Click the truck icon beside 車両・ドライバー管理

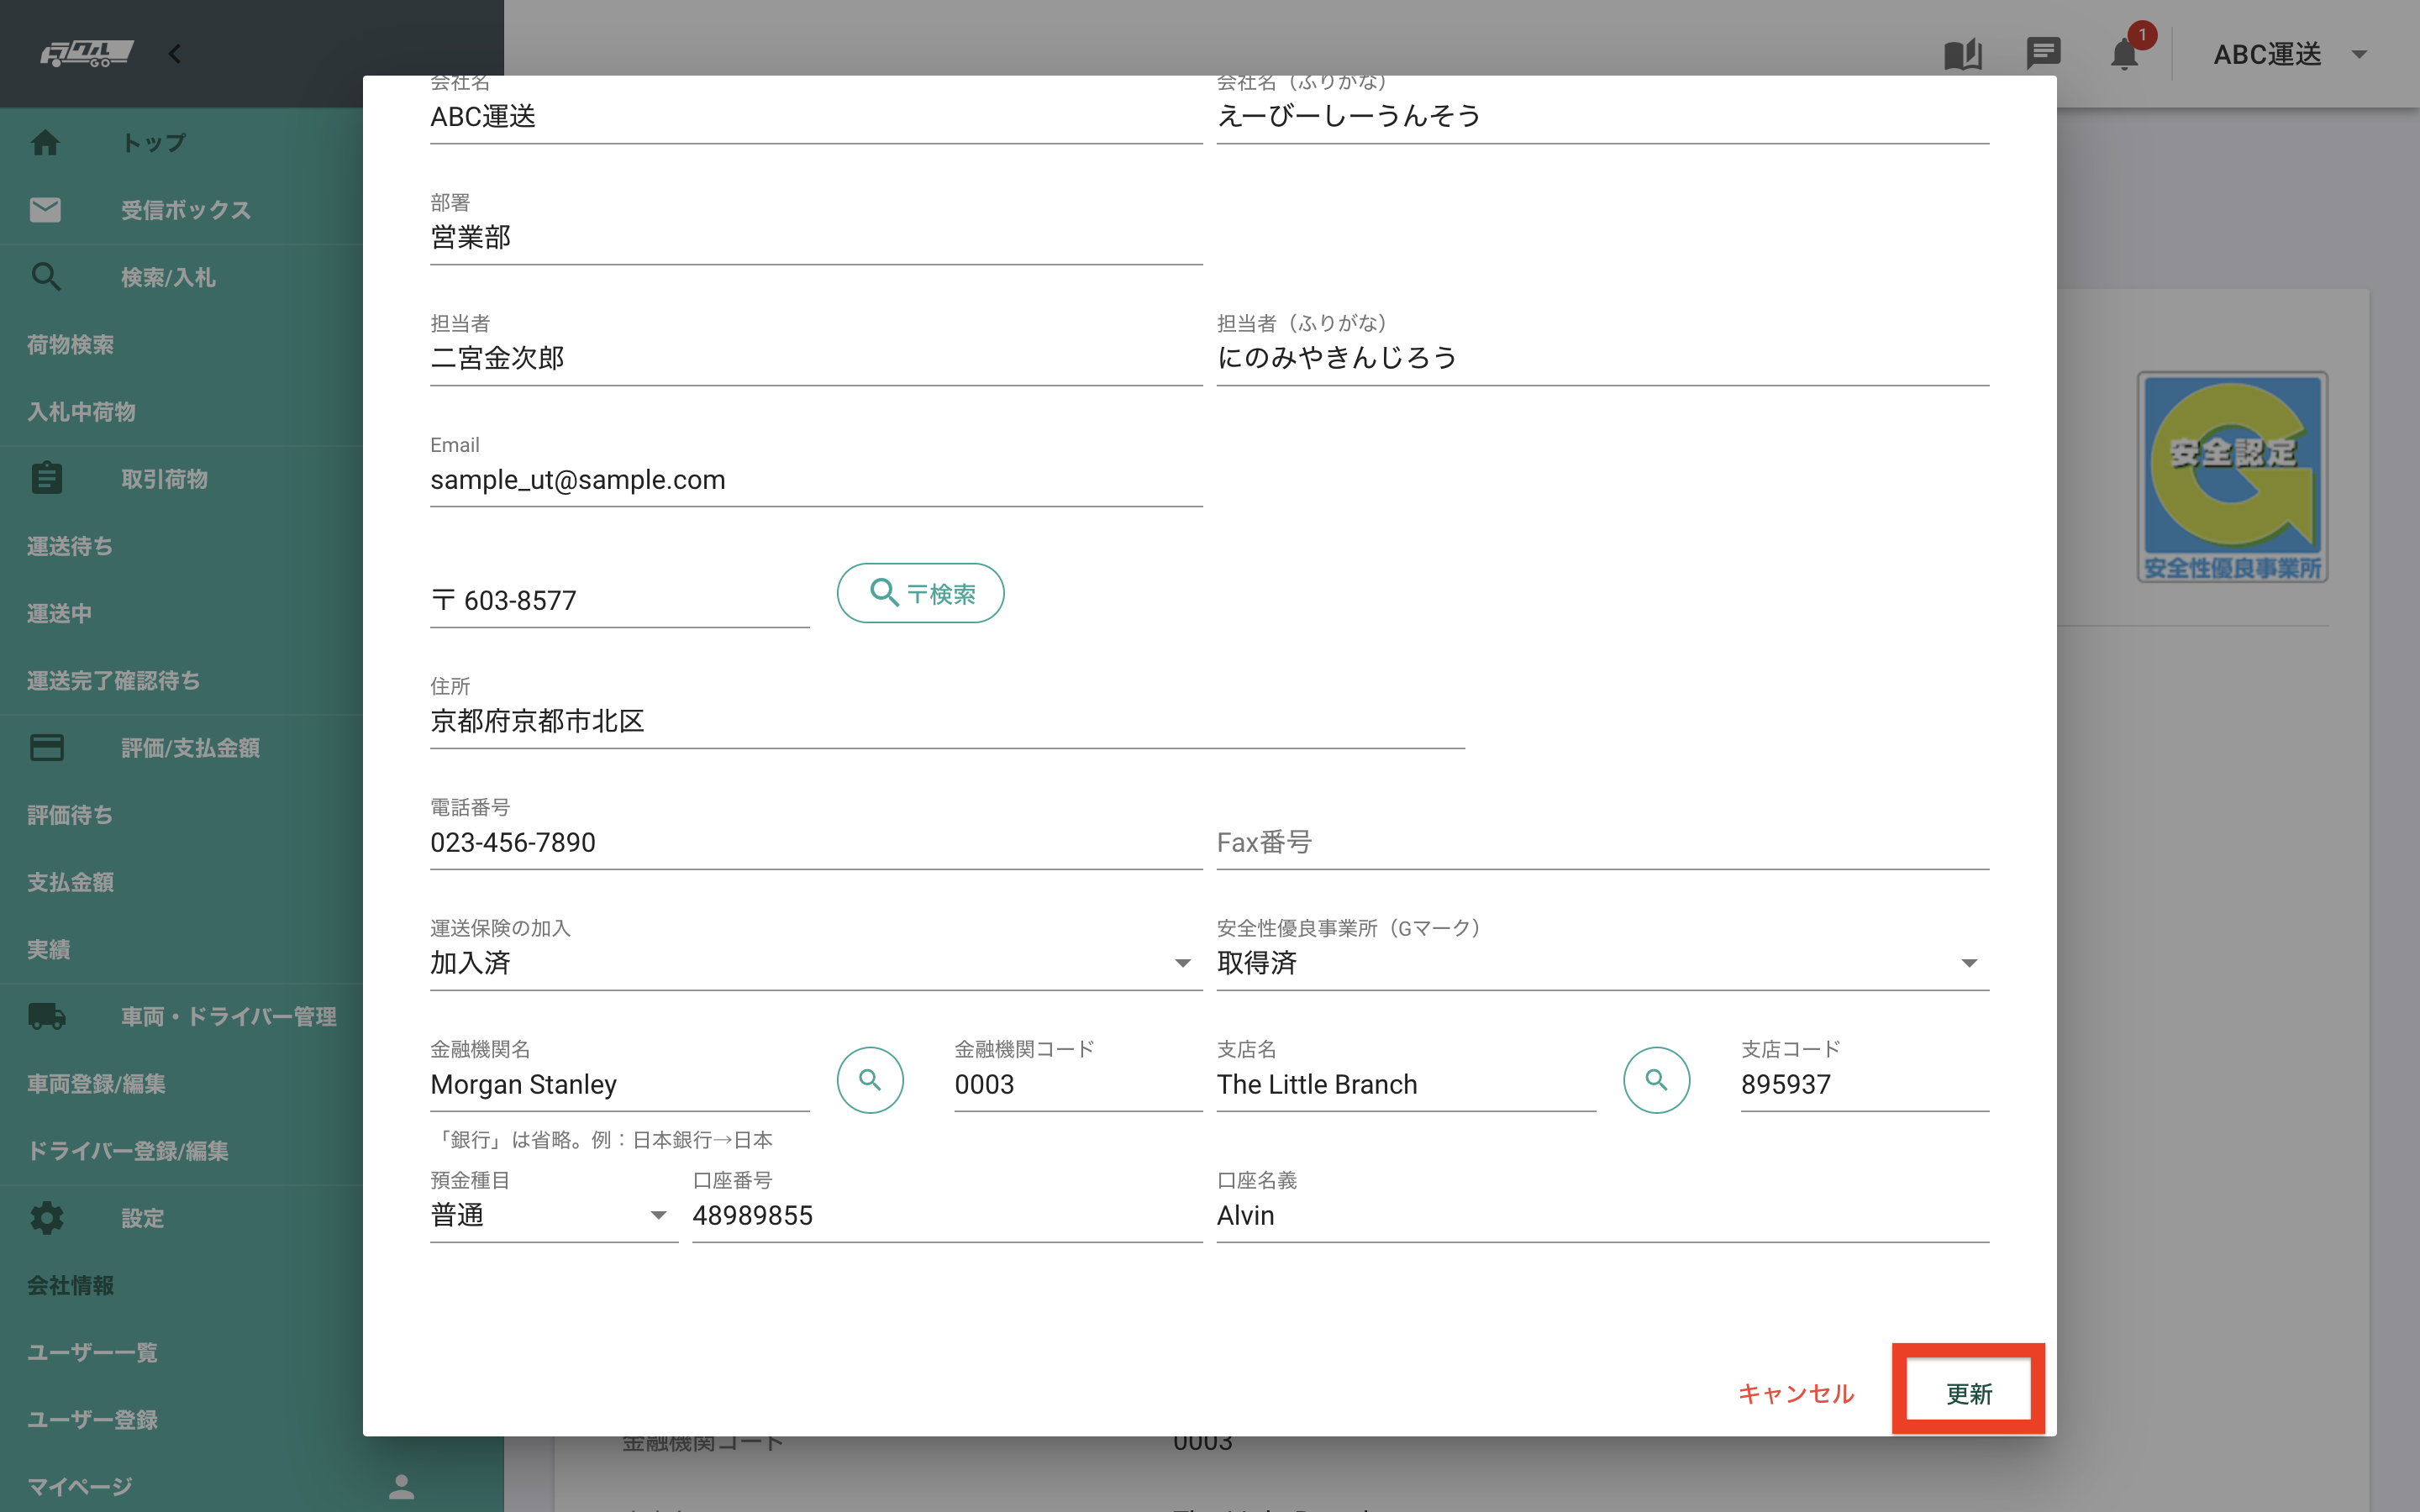click(x=47, y=1016)
